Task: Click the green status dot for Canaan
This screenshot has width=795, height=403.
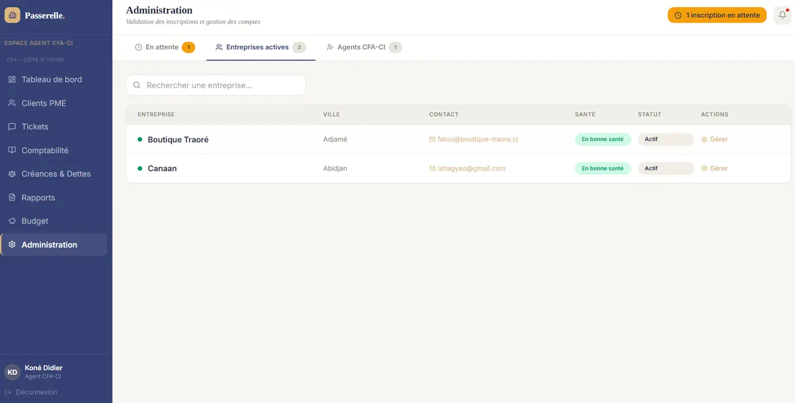Action: pyautogui.click(x=140, y=168)
